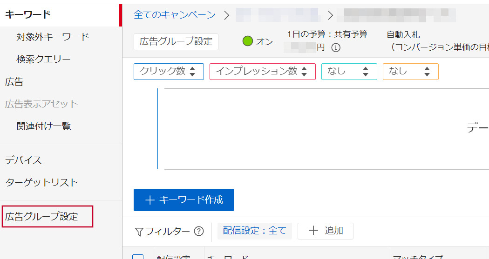Open the インプレッション数 metric dropdown
Viewport: 489px width, 259px height.
(x=263, y=72)
